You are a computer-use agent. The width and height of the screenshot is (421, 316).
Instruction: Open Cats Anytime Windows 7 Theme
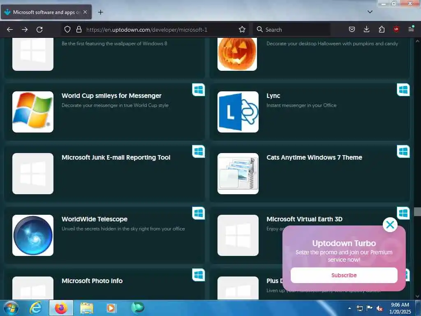pyautogui.click(x=315, y=158)
